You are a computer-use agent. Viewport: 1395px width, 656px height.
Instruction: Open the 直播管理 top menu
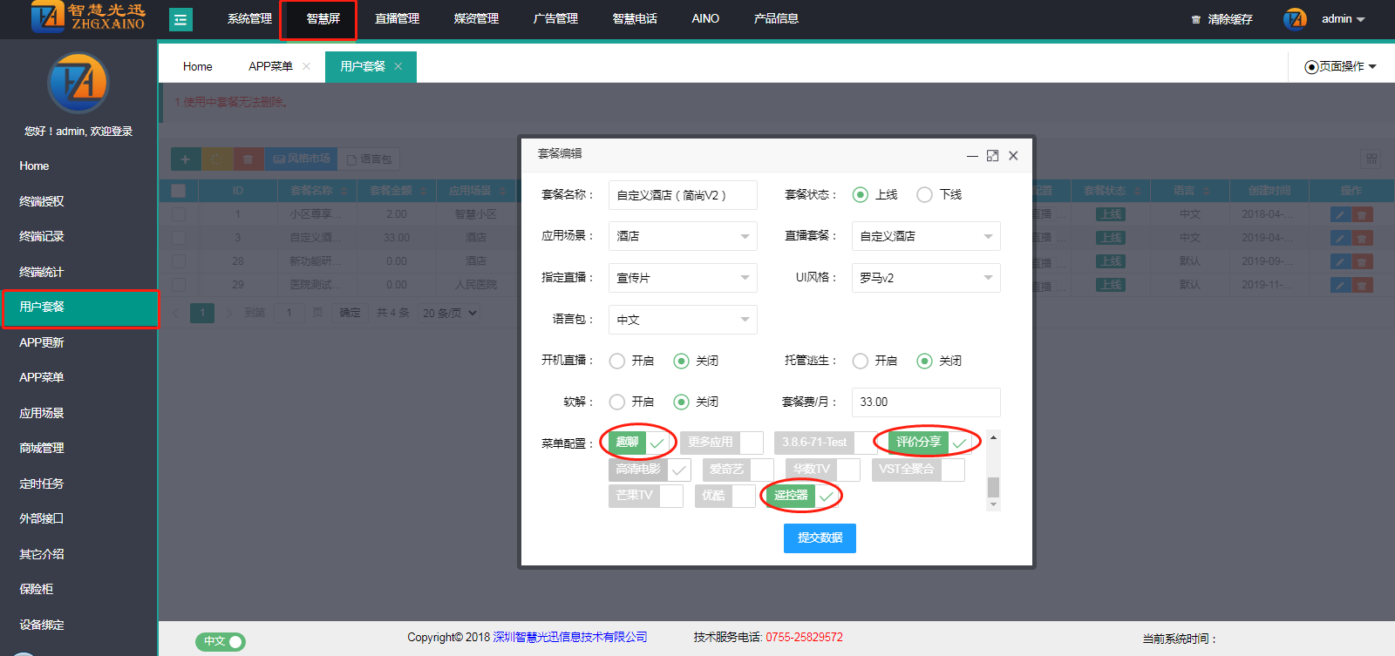point(397,18)
